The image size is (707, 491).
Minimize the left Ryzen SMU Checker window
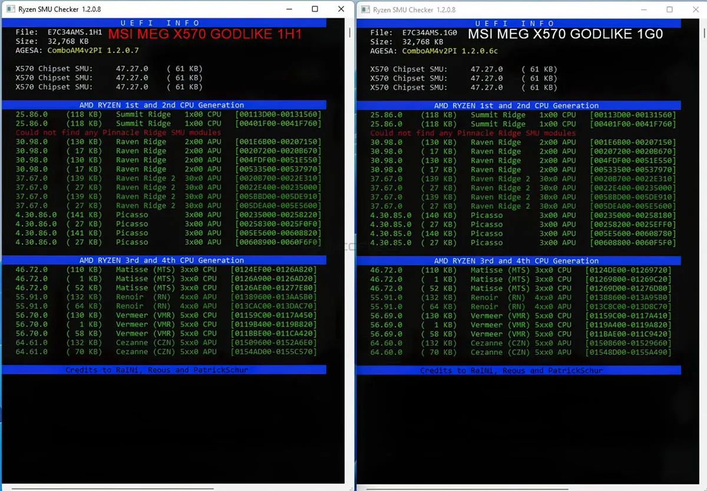pos(289,9)
